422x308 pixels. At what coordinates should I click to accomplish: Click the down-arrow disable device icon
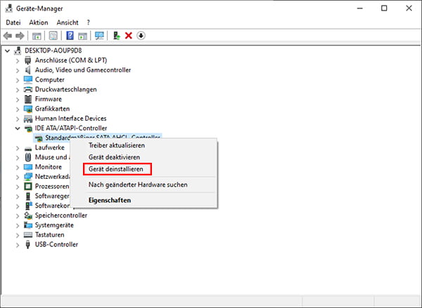pyautogui.click(x=141, y=36)
